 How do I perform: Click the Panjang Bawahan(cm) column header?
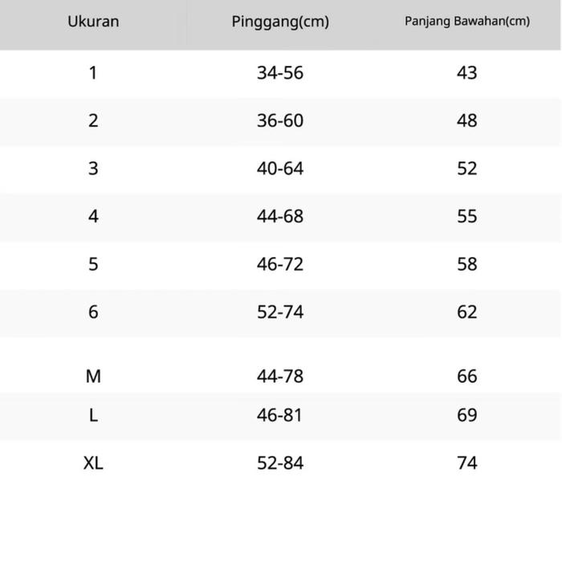[x=466, y=22]
